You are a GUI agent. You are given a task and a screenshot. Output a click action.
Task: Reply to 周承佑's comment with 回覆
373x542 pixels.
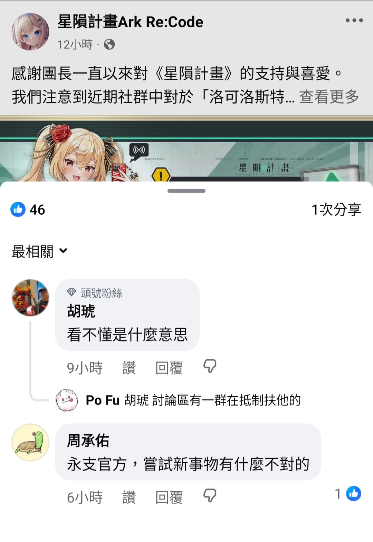tap(169, 497)
